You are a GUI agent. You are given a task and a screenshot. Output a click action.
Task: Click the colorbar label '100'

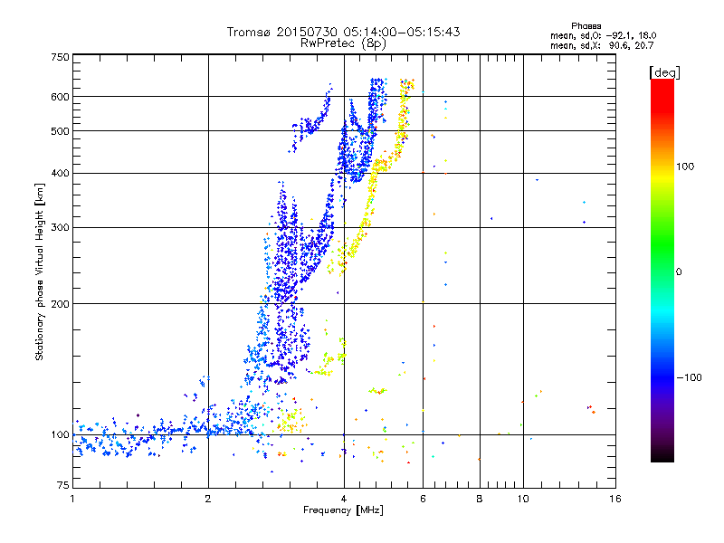click(x=685, y=167)
